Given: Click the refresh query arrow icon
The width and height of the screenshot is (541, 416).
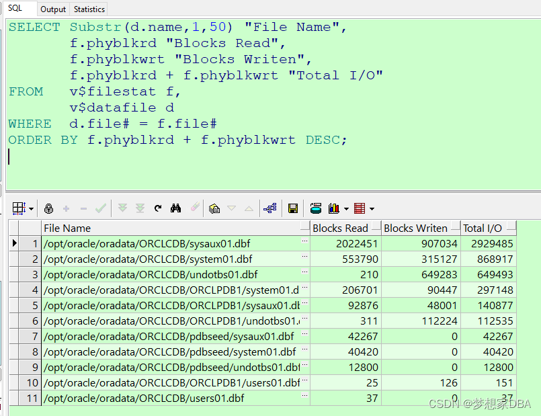Looking at the screenshot, I should pyautogui.click(x=158, y=208).
